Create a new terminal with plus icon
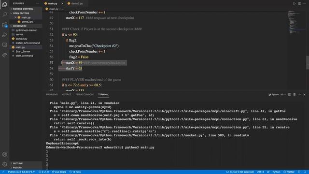Image resolution: width=309 pixels, height=174 pixels. coord(282,95)
